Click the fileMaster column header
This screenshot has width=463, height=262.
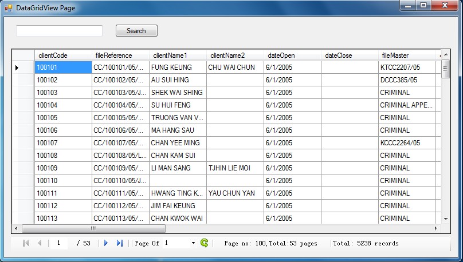[407, 55]
